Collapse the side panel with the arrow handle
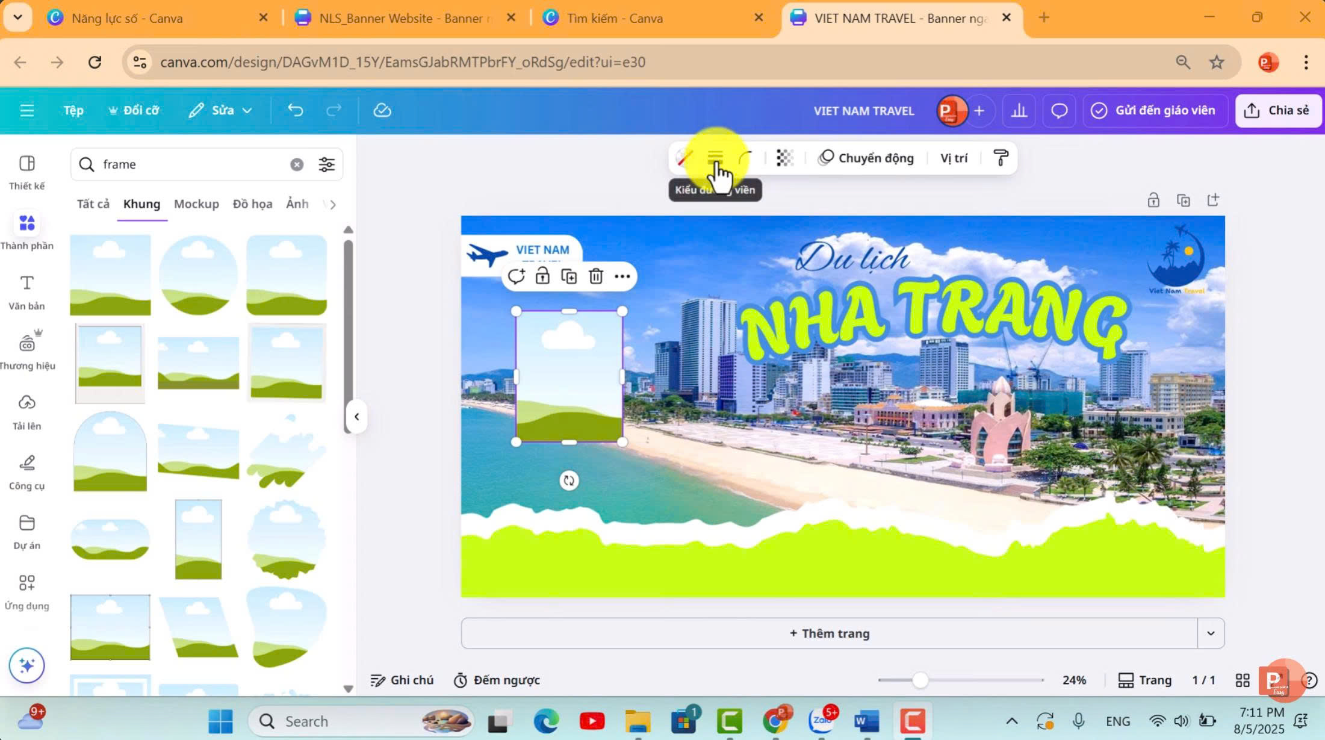Screen dimensions: 1325x740 [x=356, y=417]
